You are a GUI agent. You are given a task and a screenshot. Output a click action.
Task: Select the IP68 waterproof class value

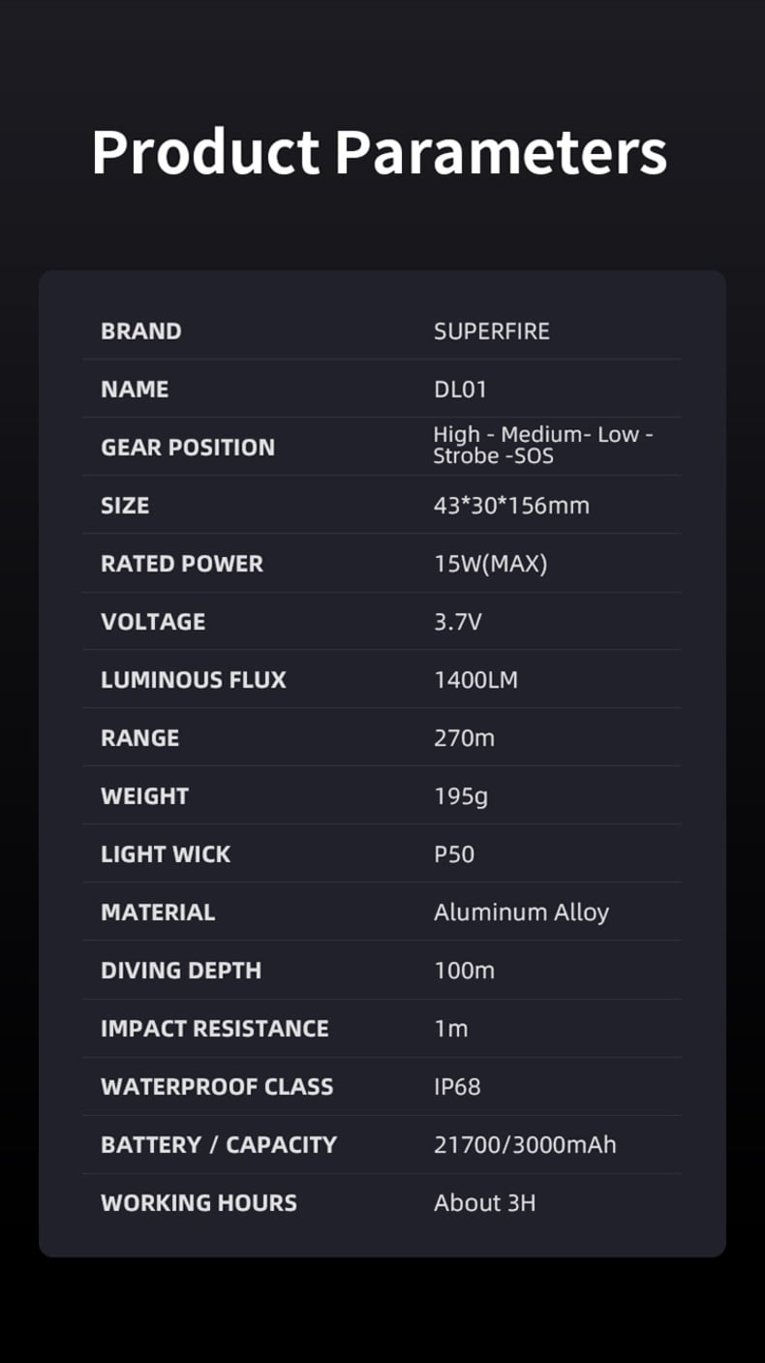[x=457, y=1087]
